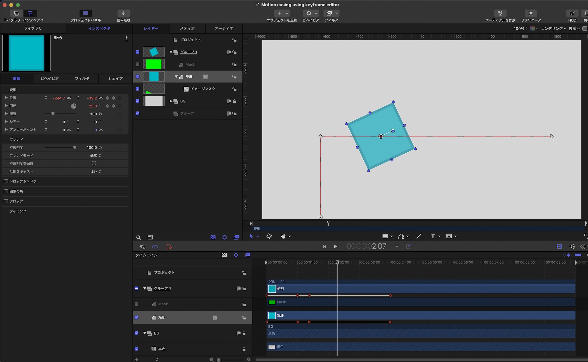This screenshot has height=362, width=588.
Task: Click the Library toolbar icon
Action: pos(16,13)
